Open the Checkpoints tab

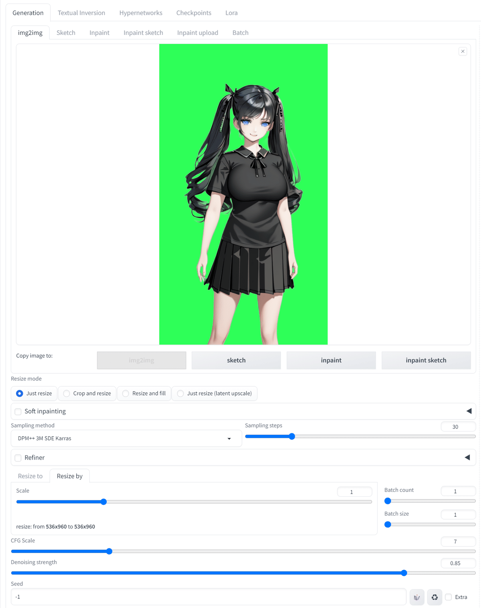[194, 12]
